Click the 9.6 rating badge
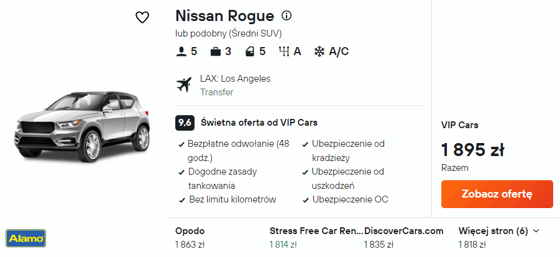The width and height of the screenshot is (560, 257). coord(185,123)
